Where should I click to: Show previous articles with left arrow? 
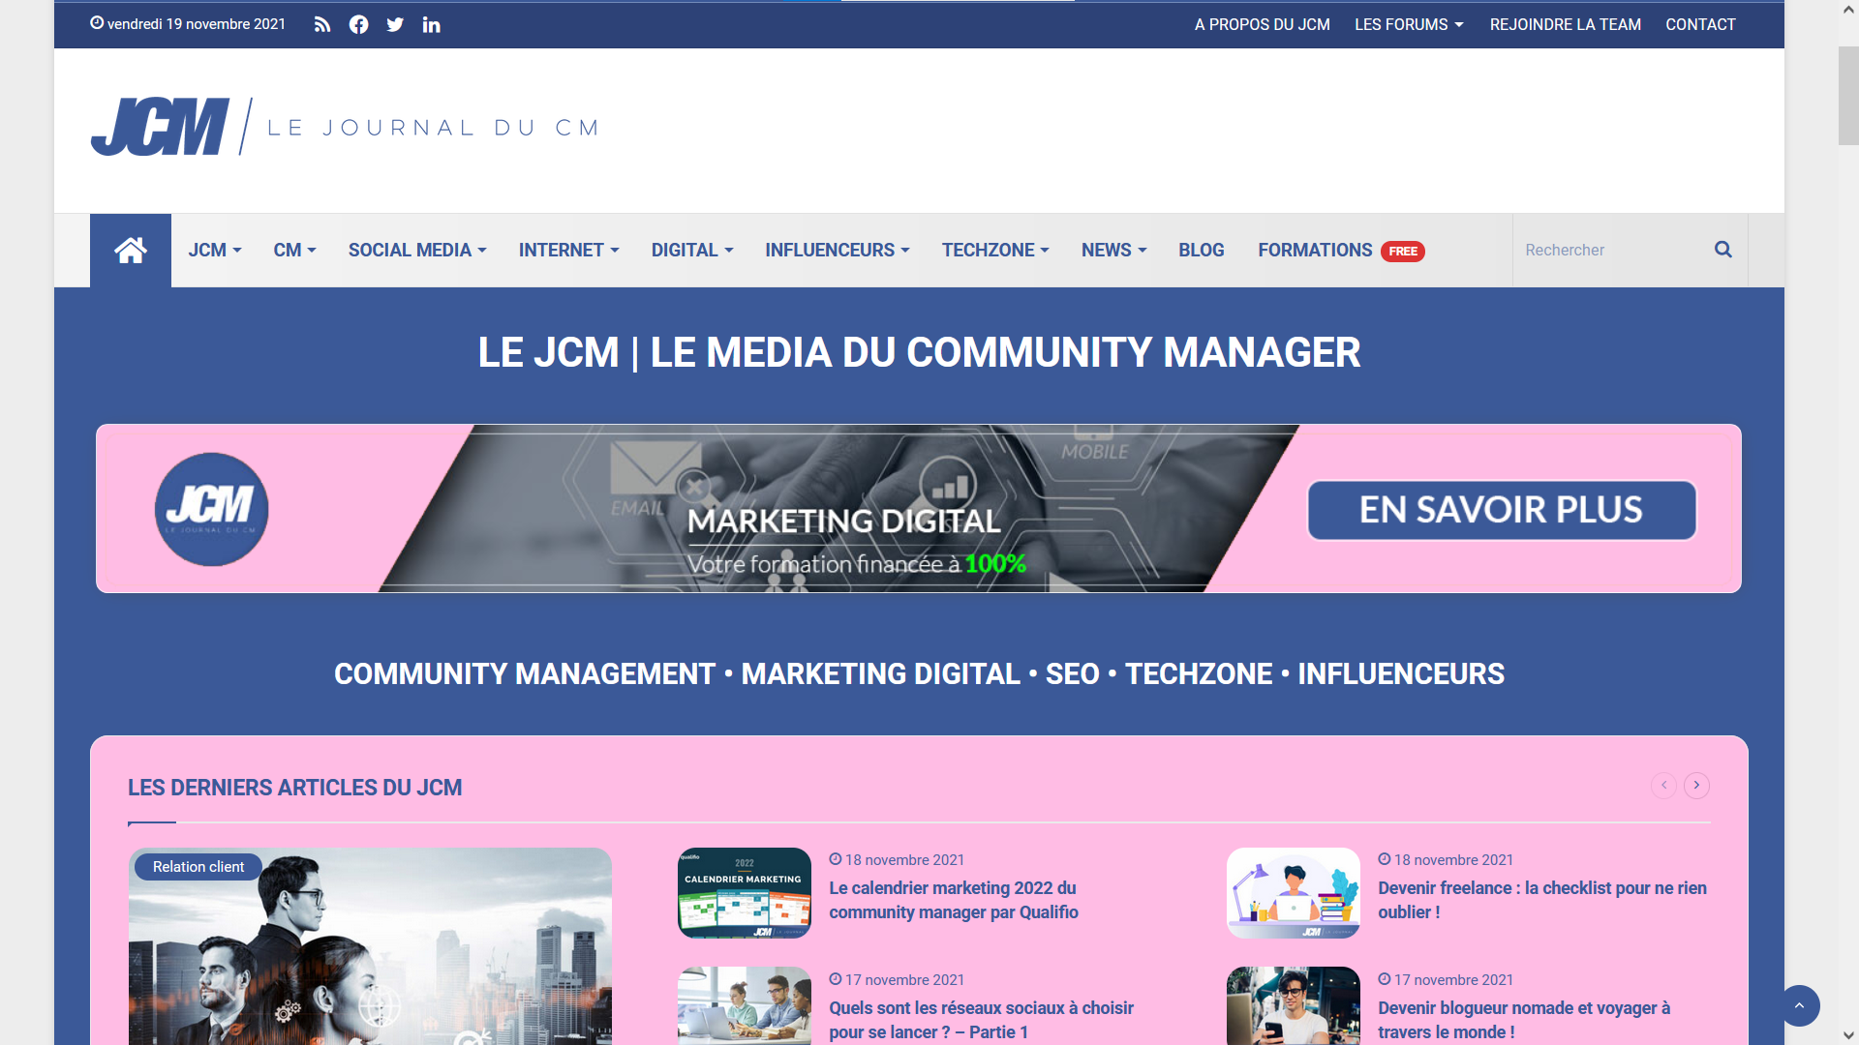click(1663, 785)
